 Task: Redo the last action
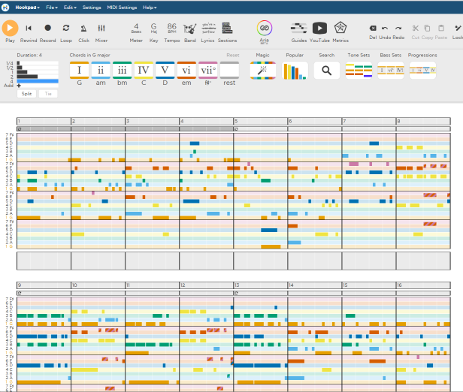tap(398, 28)
